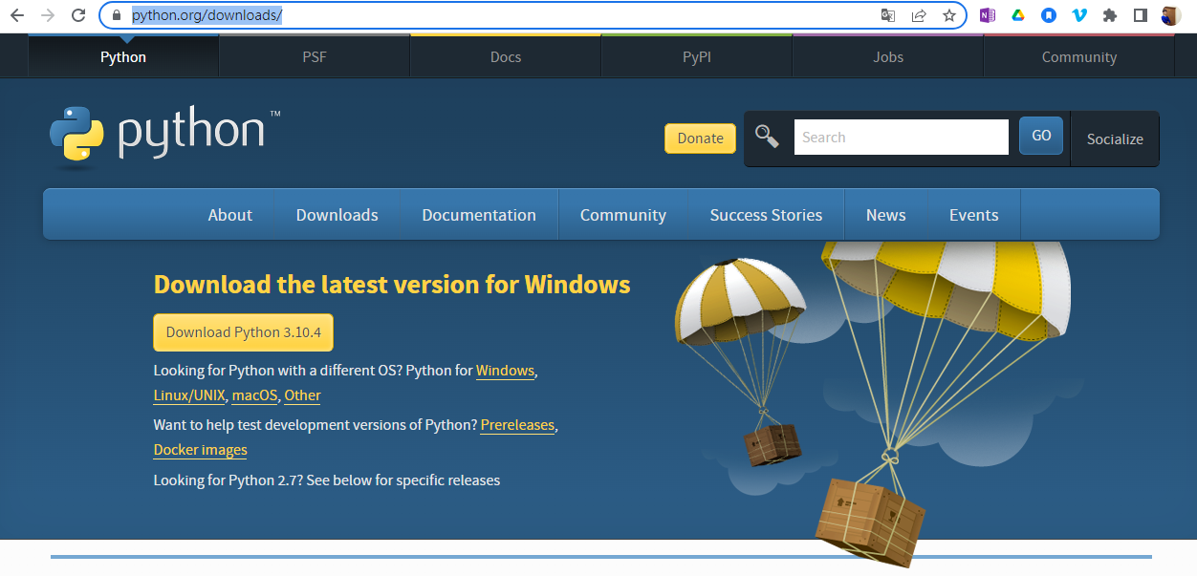This screenshot has width=1197, height=576.
Task: Follow the Other platforms link
Action: [x=302, y=395]
